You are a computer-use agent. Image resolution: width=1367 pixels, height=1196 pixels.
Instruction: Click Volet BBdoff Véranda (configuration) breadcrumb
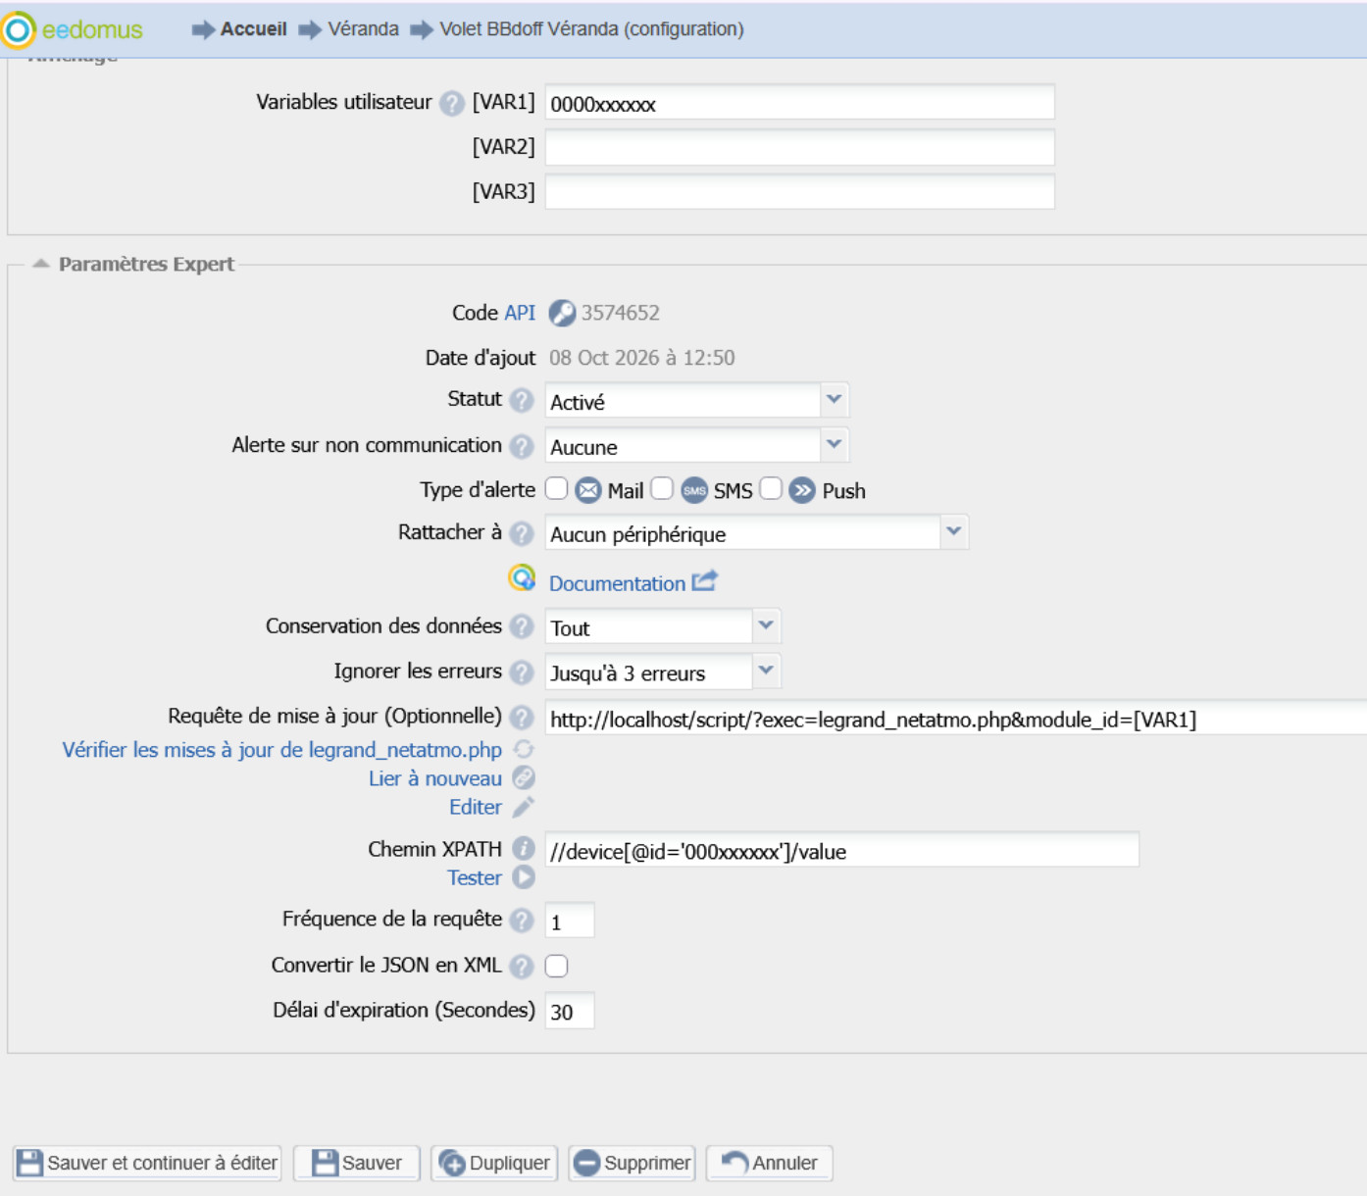pyautogui.click(x=591, y=29)
